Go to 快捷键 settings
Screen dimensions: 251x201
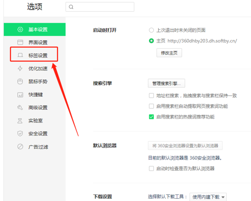(34, 95)
